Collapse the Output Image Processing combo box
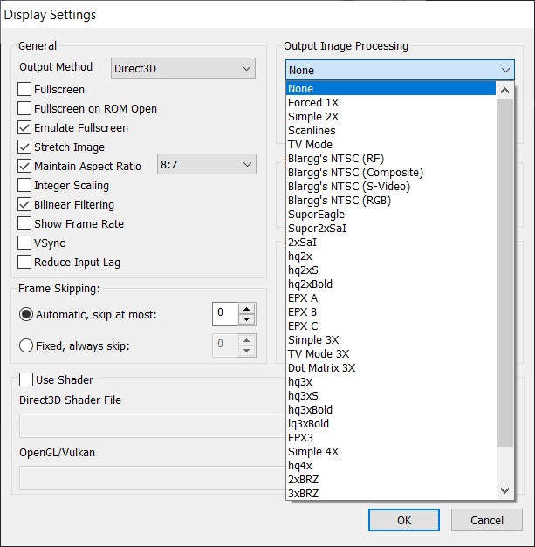 (400, 70)
